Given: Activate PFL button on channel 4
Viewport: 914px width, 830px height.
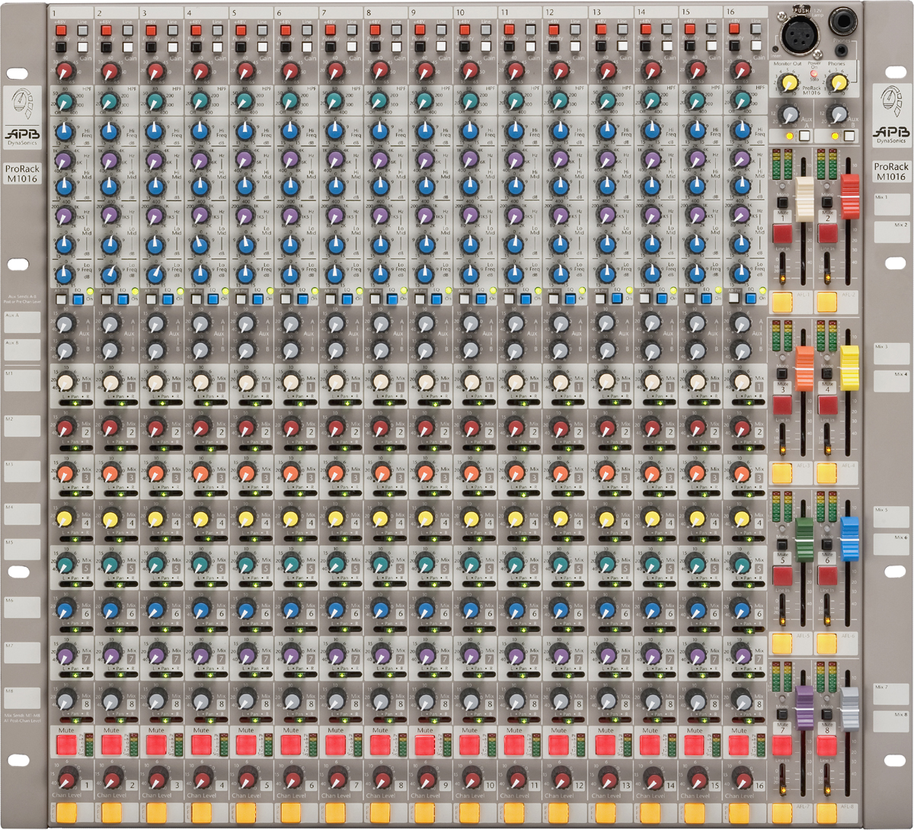Looking at the screenshot, I should [x=201, y=812].
